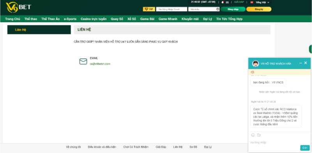Select the Liên Hệ sidebar tab
The width and height of the screenshot is (312, 153).
tap(39, 30)
